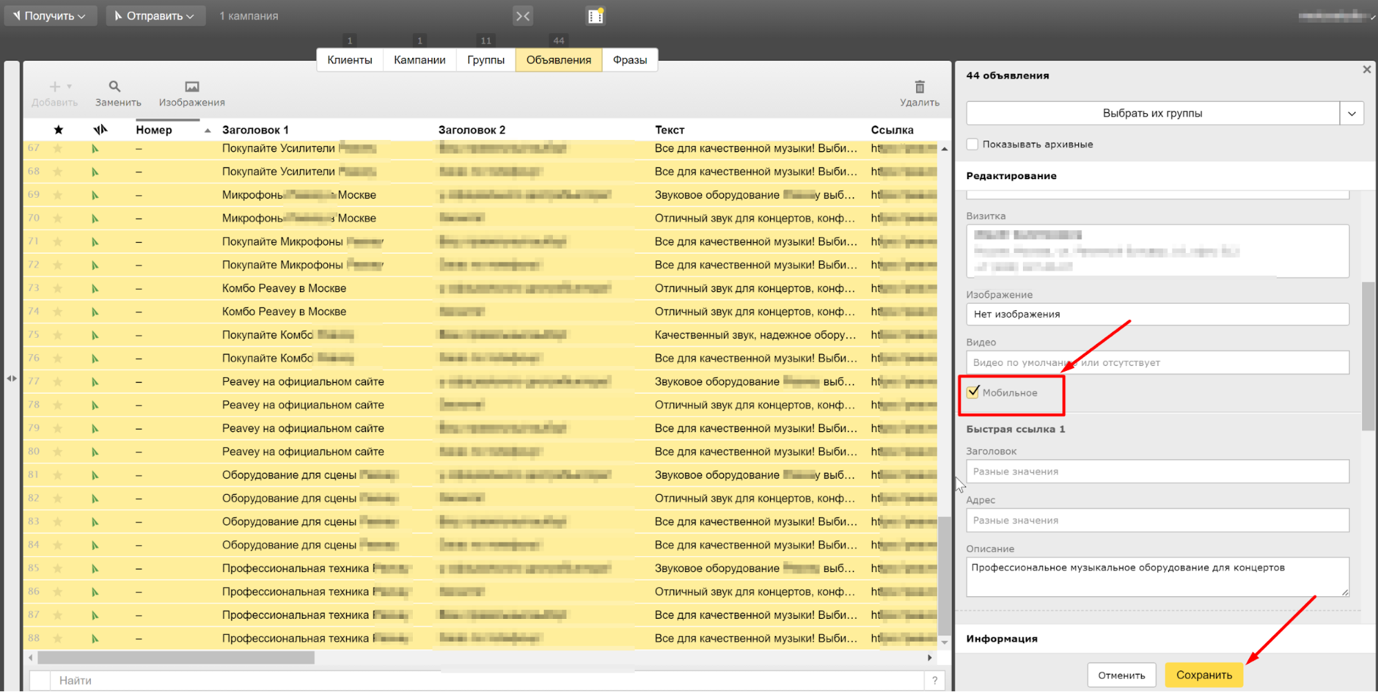This screenshot has height=692, width=1378.
Task: Open the Получить dropdown menu
Action: pyautogui.click(x=50, y=16)
